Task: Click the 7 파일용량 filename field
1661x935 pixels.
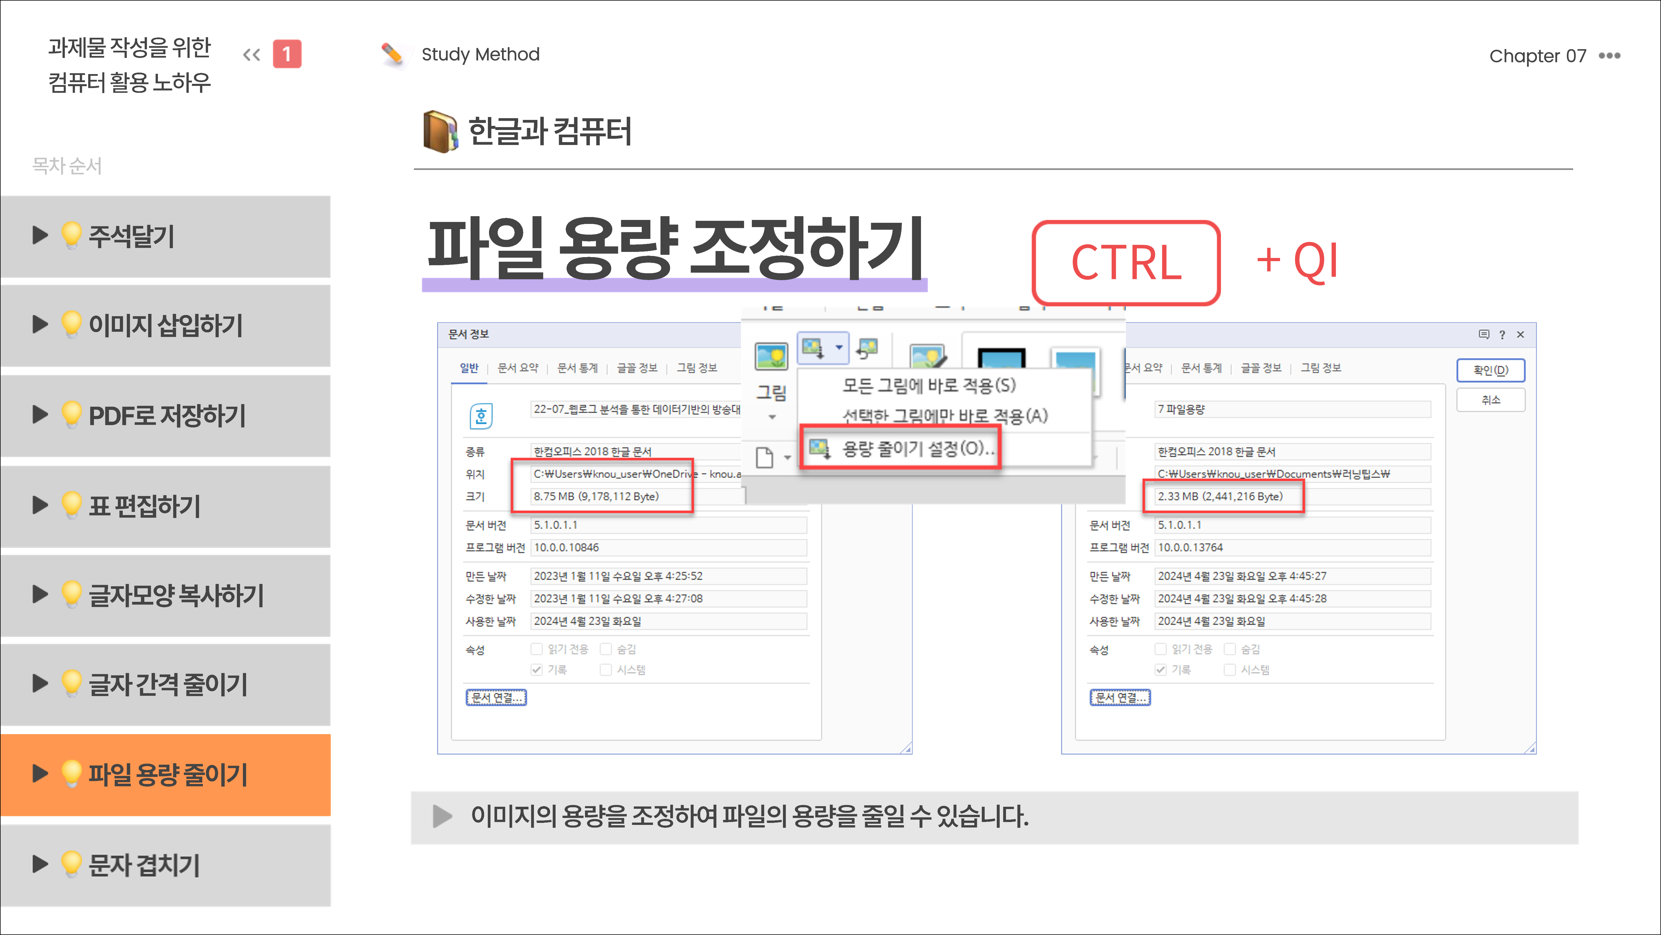Action: [1292, 410]
